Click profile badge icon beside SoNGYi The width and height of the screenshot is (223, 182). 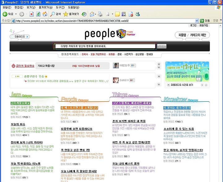click(132, 80)
